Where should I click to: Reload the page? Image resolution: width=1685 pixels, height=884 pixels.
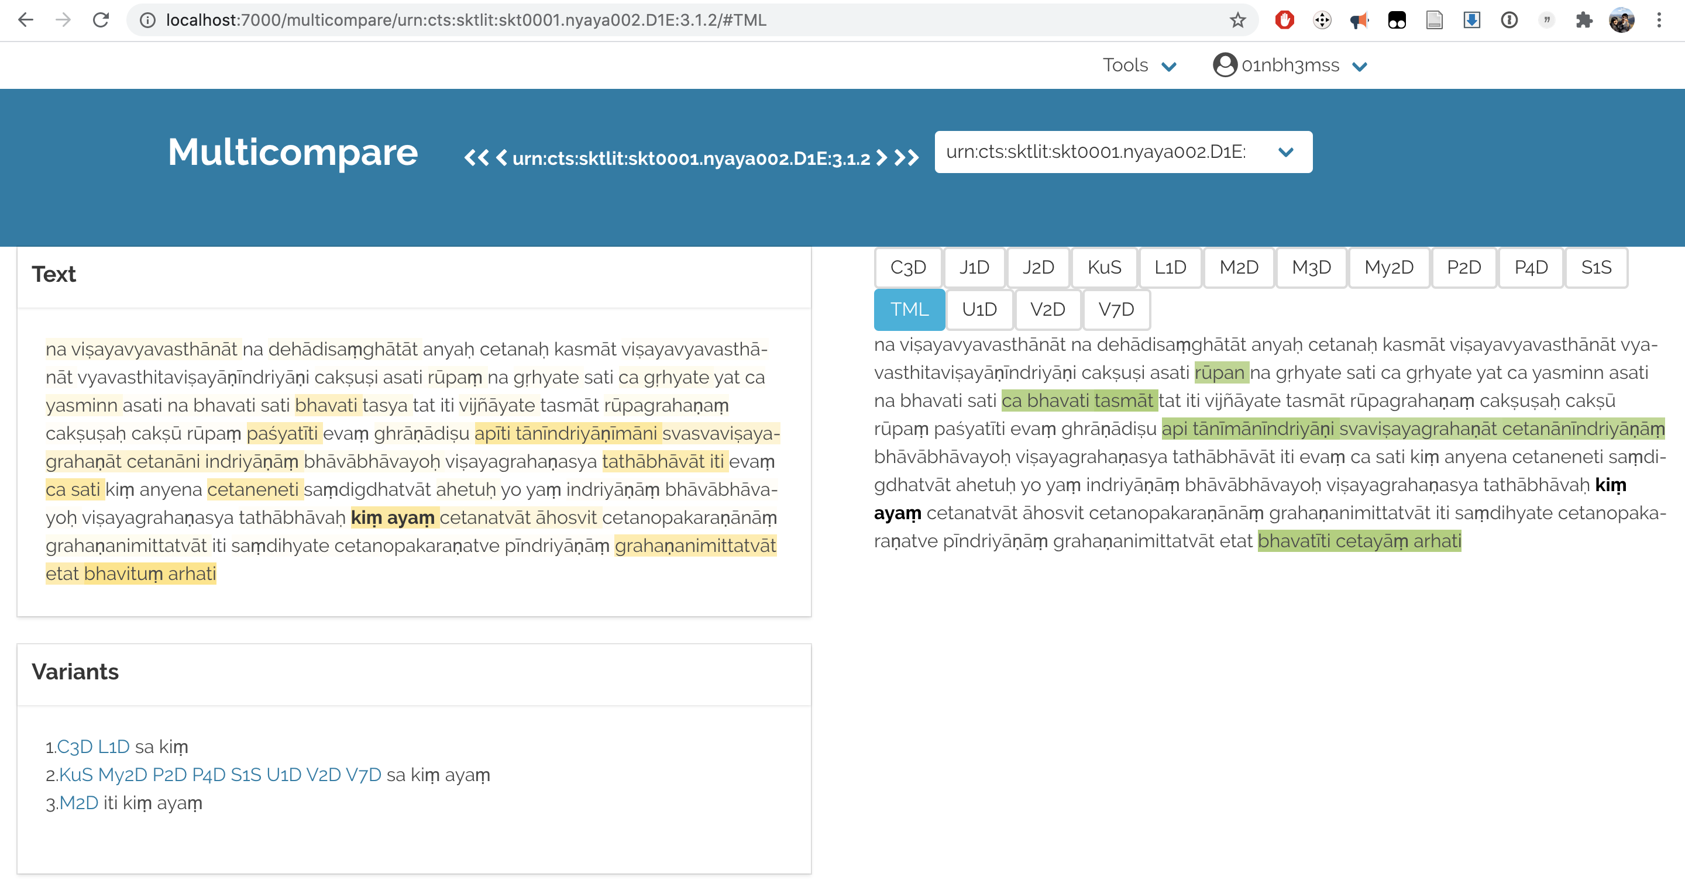pos(101,20)
